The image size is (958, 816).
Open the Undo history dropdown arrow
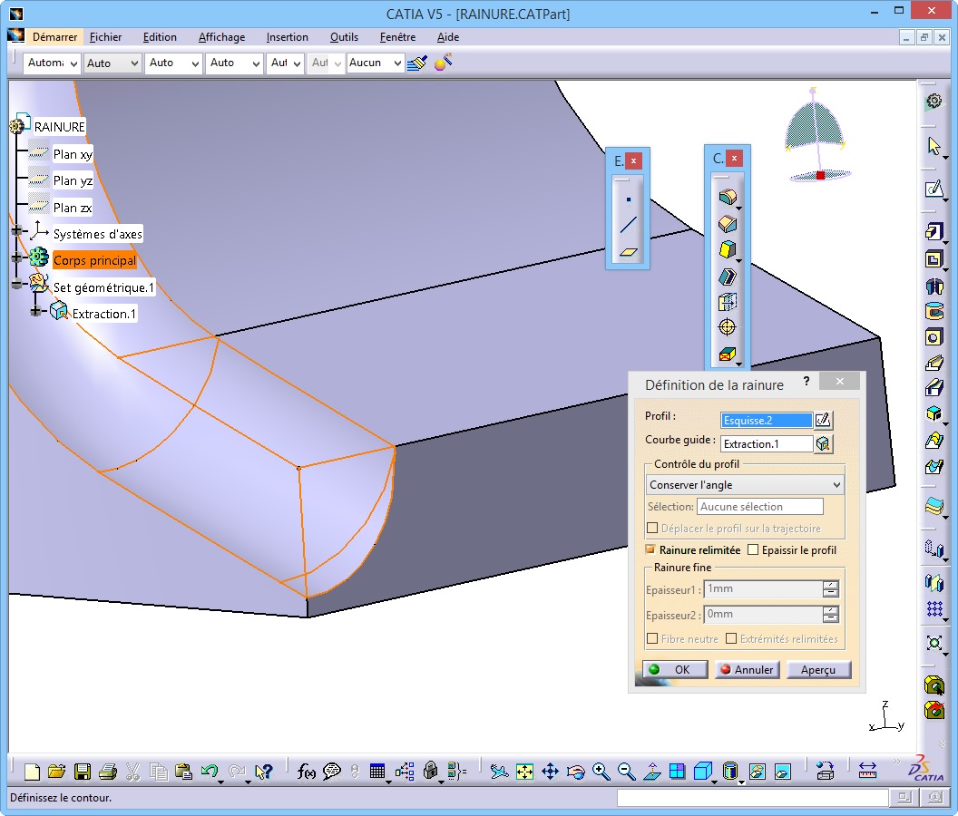221,781
